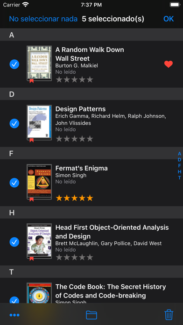Tap The Code Book title row
The width and height of the screenshot is (183, 325).
[91, 290]
